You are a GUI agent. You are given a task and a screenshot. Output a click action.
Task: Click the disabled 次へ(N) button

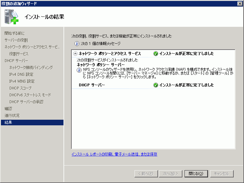click(170, 174)
